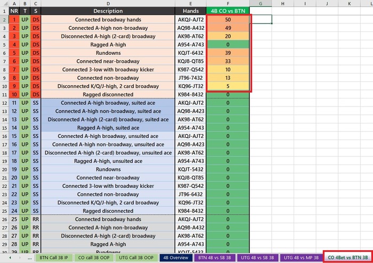
Task: Click the '4B CO vs BTN' header cell
Action: point(228,11)
